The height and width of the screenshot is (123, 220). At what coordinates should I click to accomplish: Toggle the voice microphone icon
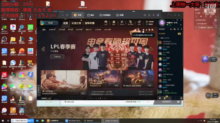[169, 98]
